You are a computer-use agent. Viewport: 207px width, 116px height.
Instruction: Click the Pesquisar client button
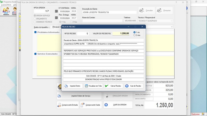pos(164,11)
